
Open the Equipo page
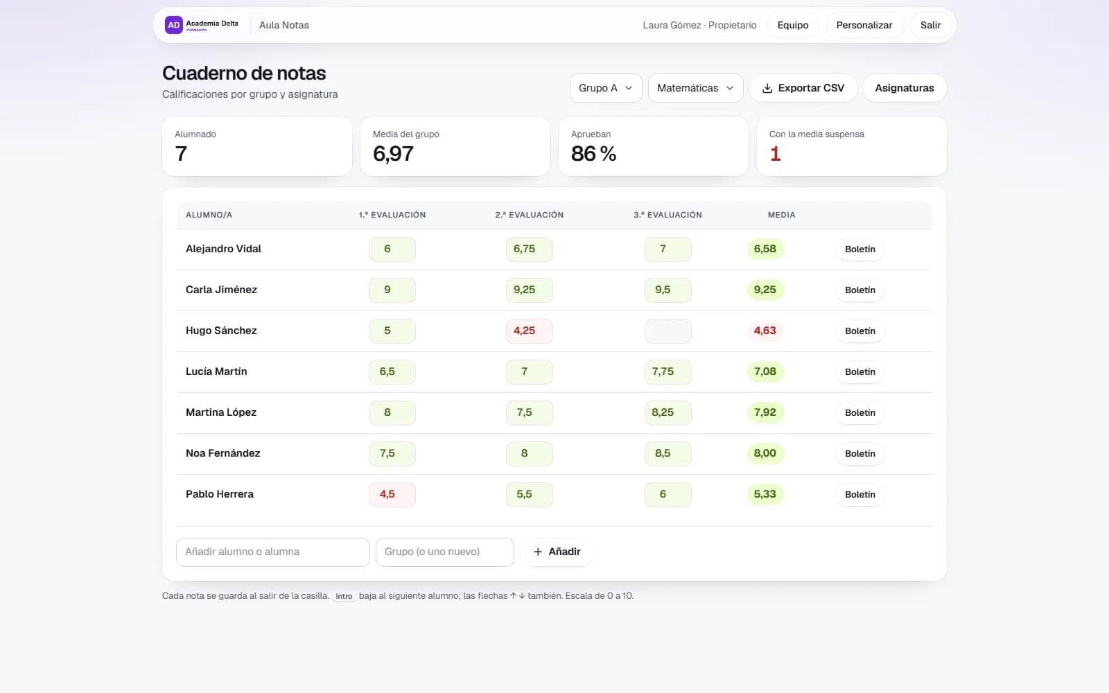tap(793, 25)
